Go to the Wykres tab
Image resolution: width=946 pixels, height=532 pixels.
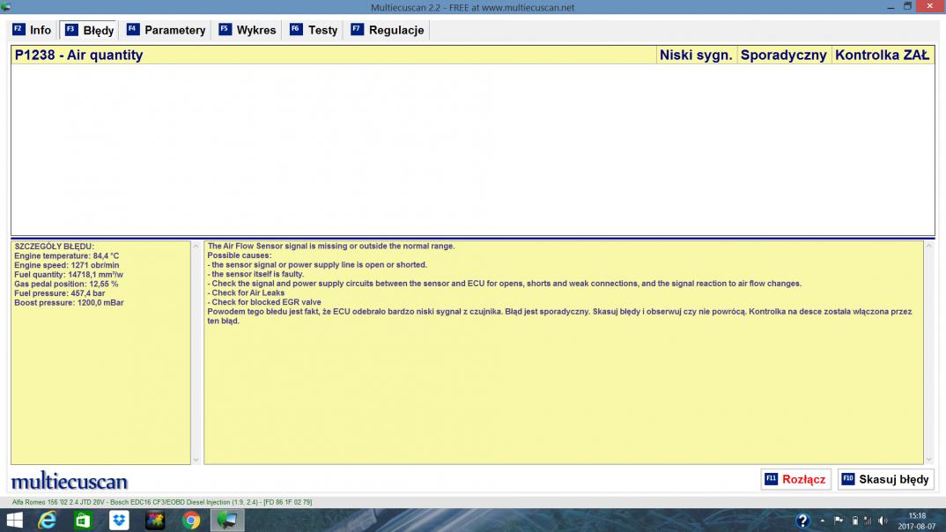248,30
